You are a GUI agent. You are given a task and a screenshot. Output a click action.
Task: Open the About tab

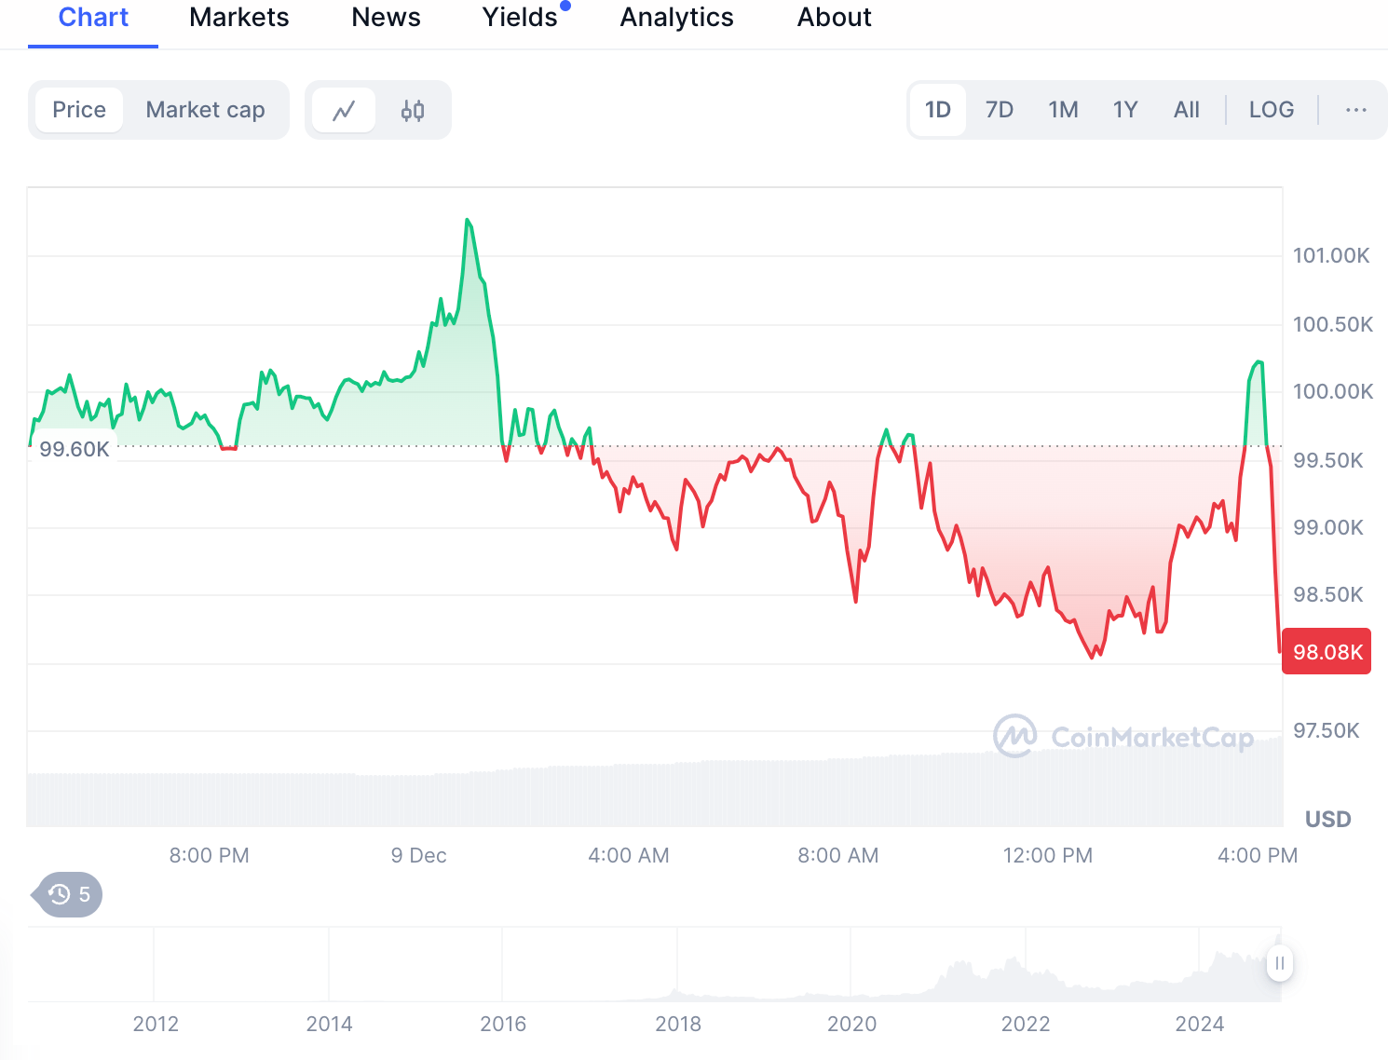point(833,17)
